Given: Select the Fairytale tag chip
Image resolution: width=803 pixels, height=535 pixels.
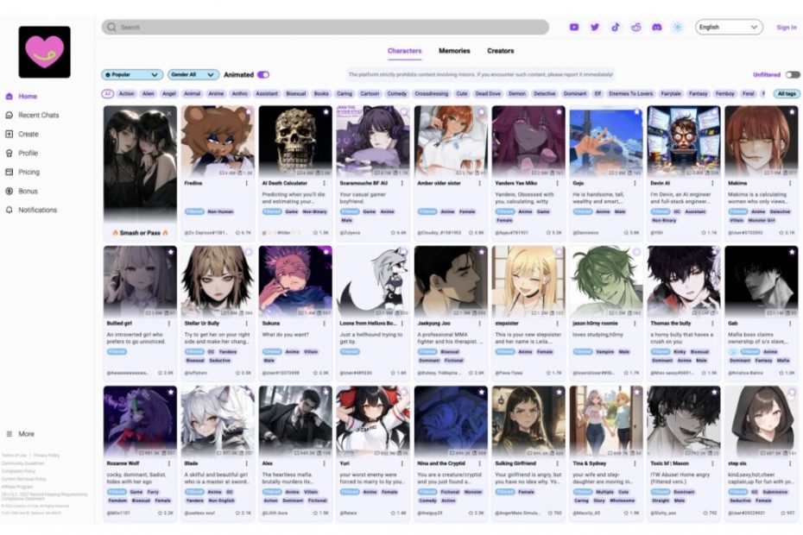Looking at the screenshot, I should (671, 94).
